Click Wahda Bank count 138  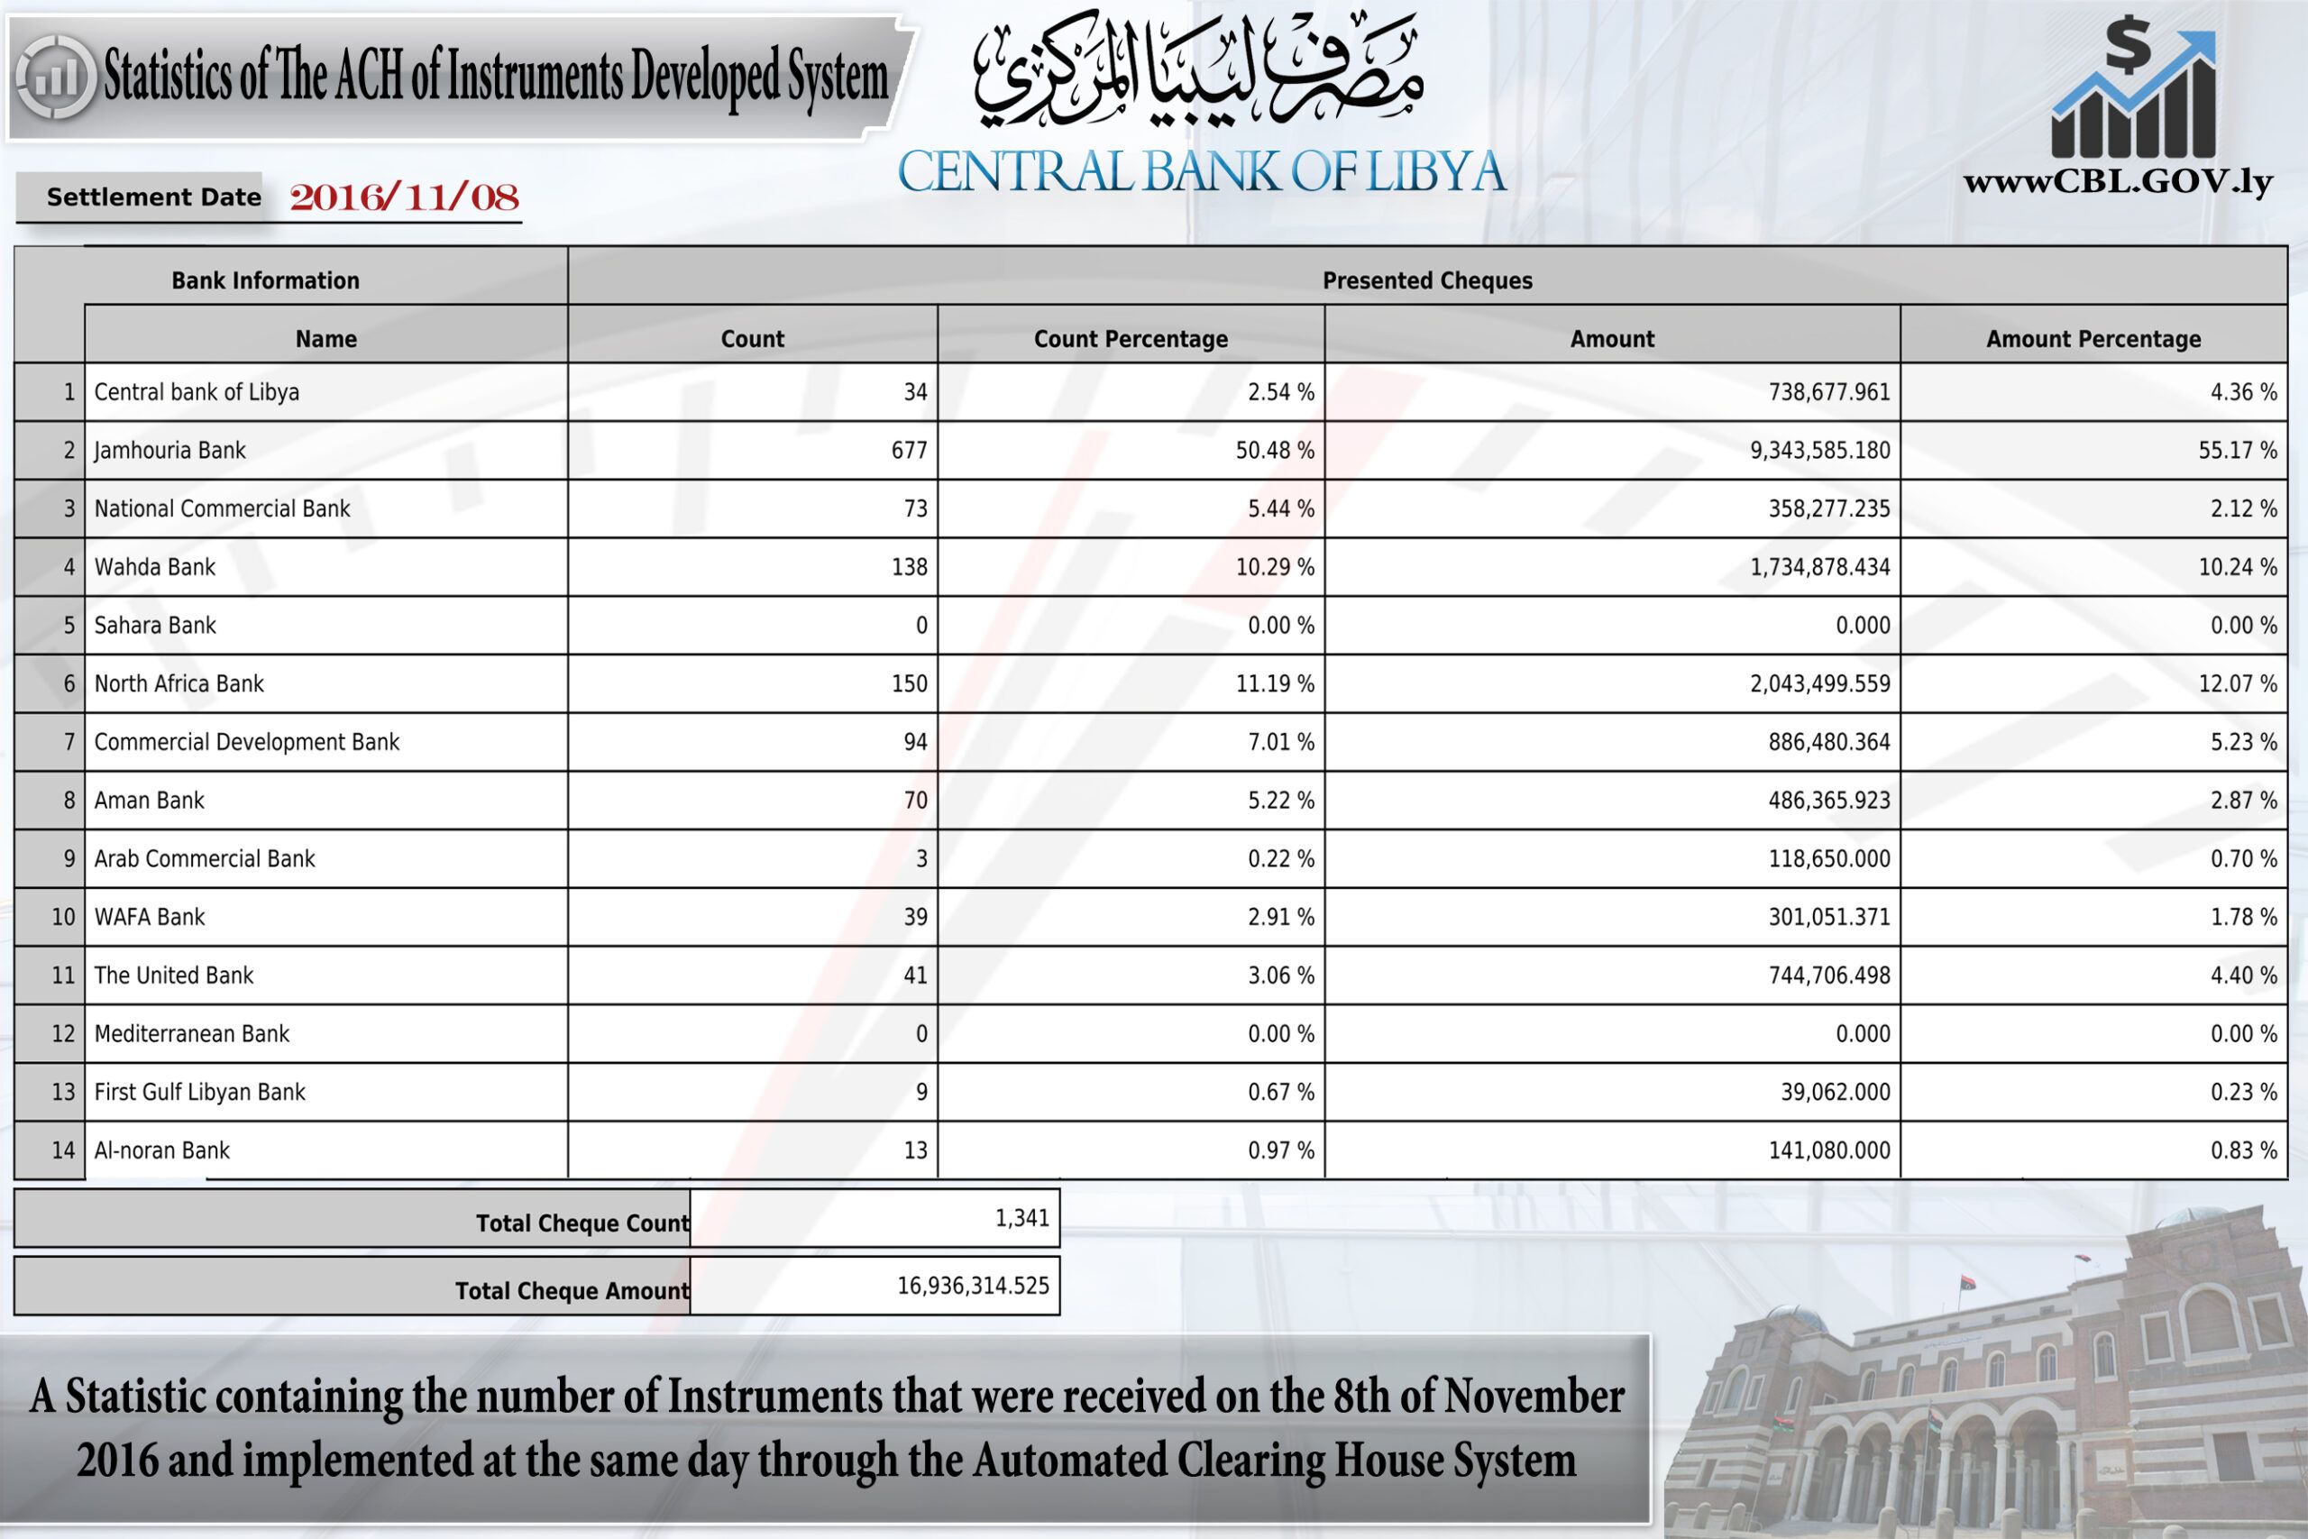910,567
